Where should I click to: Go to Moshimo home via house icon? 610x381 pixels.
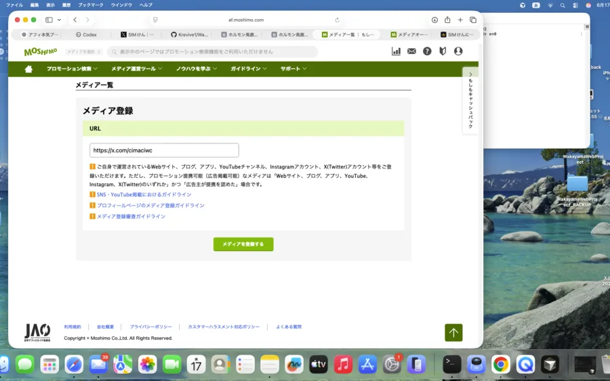click(x=28, y=69)
